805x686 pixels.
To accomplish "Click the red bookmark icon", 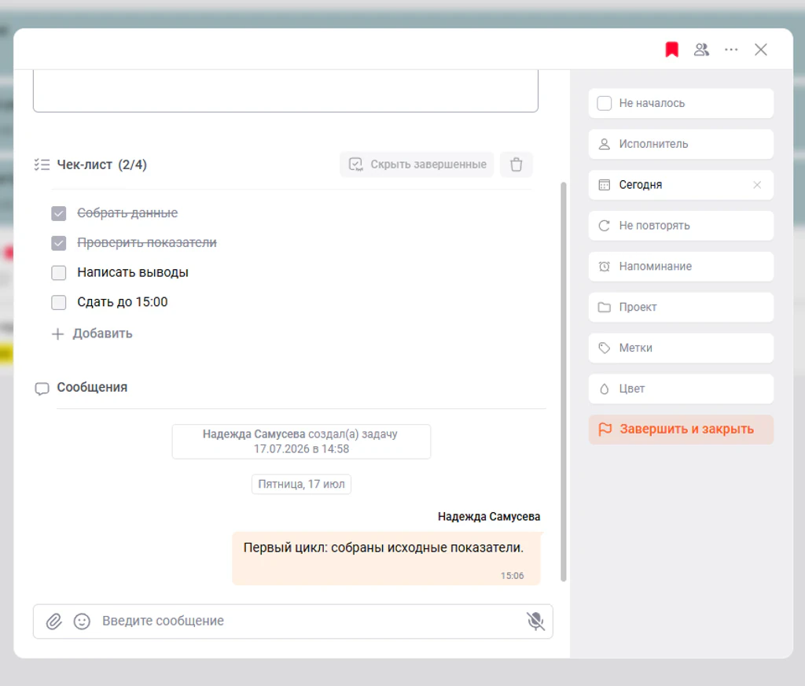I will 671,50.
